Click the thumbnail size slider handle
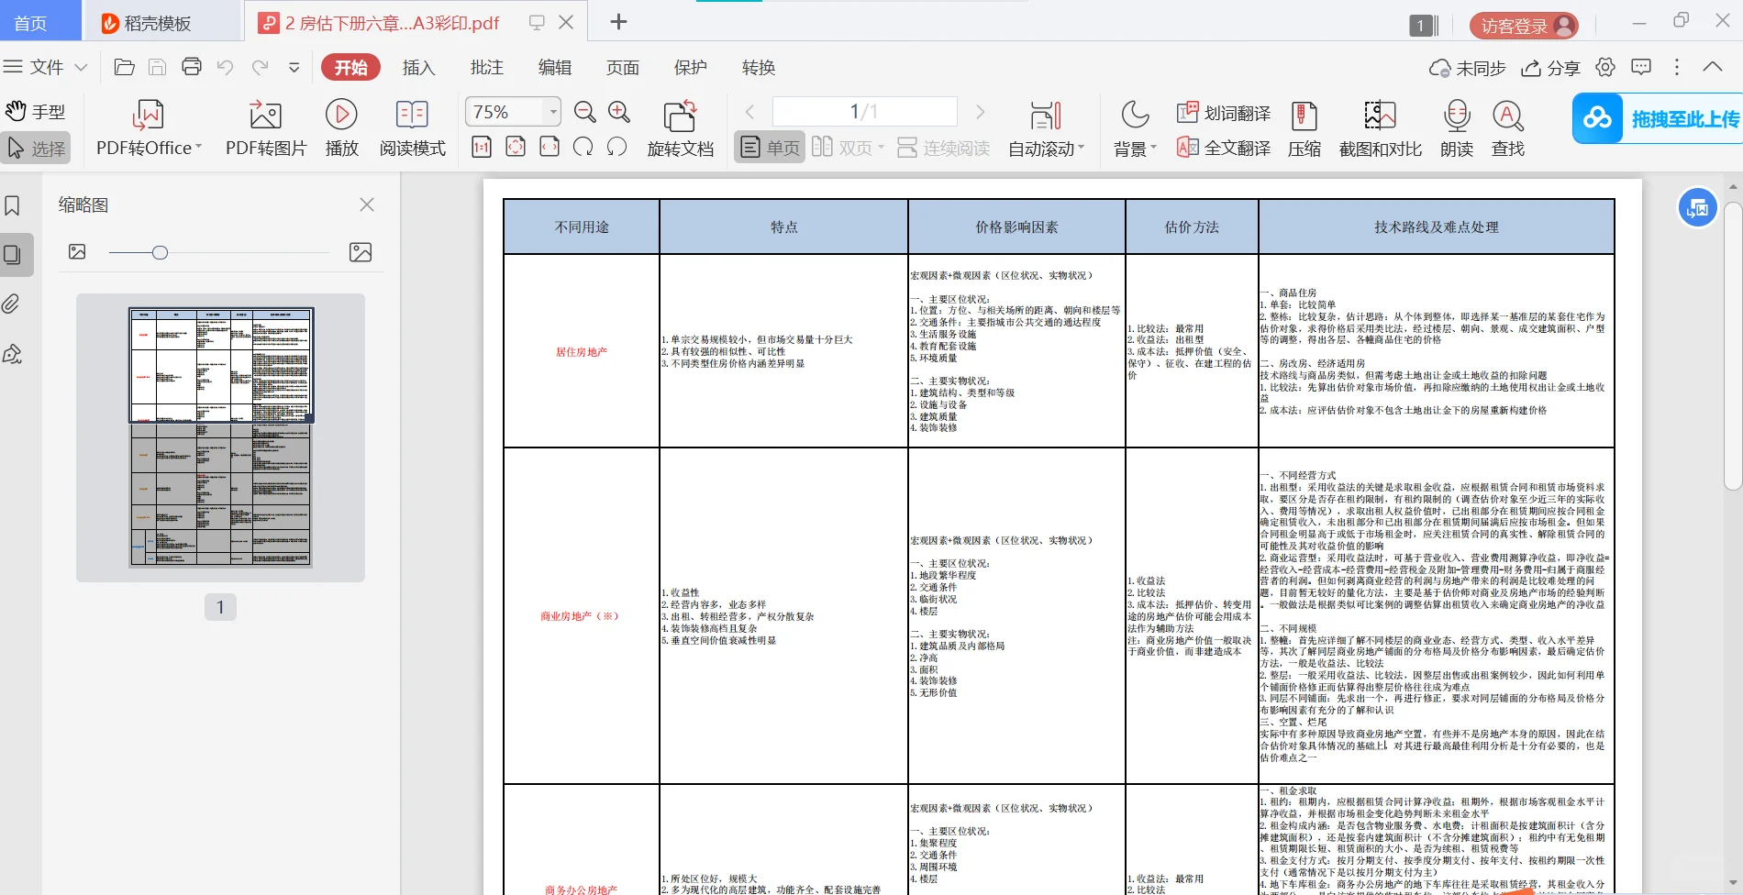This screenshot has width=1743, height=895. [x=160, y=252]
